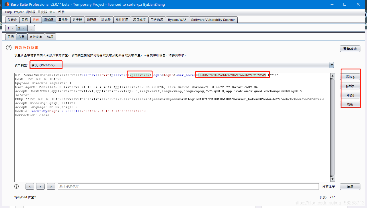Click the Accept-Language header line
This screenshot has height=208, width=367.
click(46, 107)
